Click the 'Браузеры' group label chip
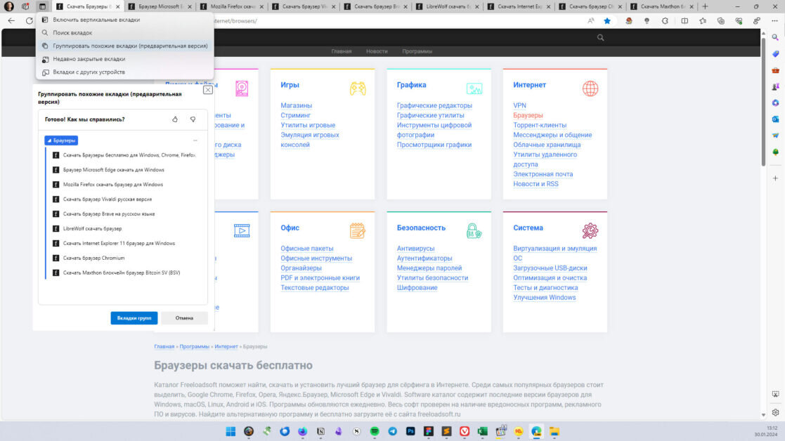Screen dimensions: 785x441 click(61, 140)
